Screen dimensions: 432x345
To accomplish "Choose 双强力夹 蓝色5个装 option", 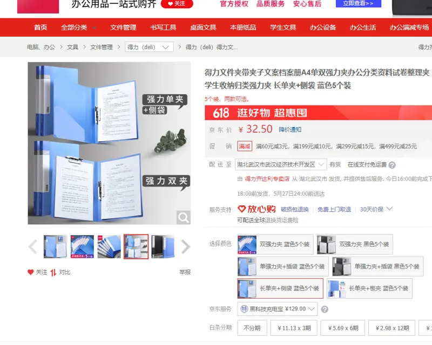I will pos(275,244).
